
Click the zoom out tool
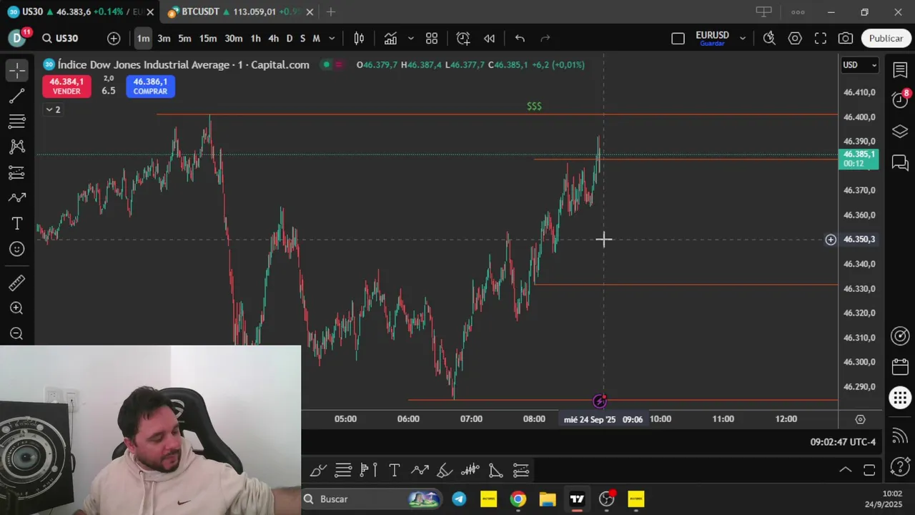(x=17, y=334)
